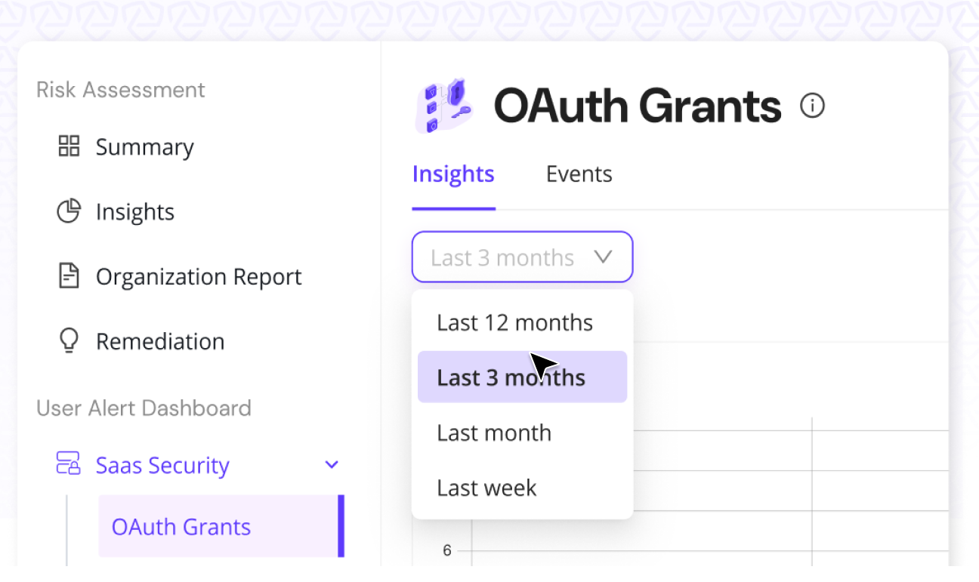Click the pie chart icon beside sidebar Insights
Screen dimensions: 979x582
tap(69, 211)
